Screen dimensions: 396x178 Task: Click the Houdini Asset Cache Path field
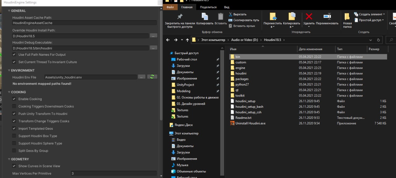84,23
